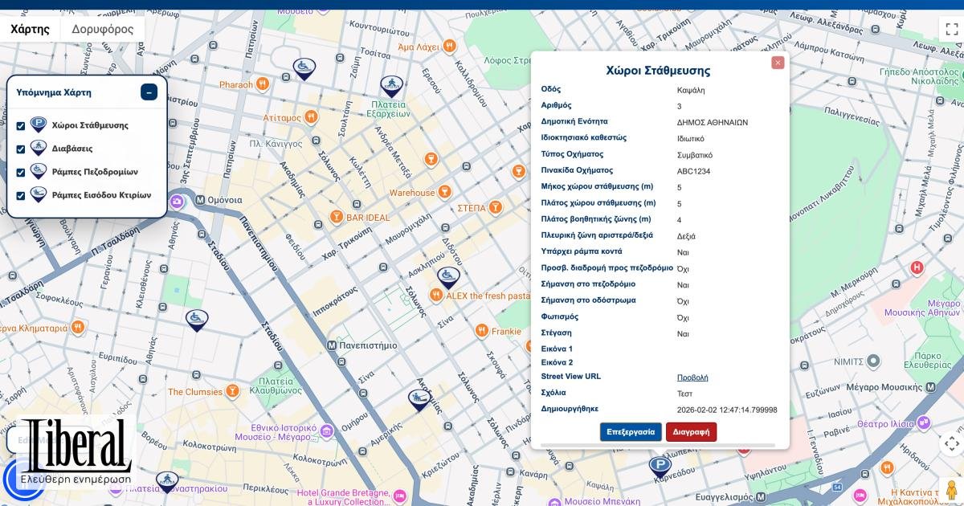The width and height of the screenshot is (964, 506).
Task: Switch to the Δορυφόρος satellite view tab
Action: coord(102,29)
